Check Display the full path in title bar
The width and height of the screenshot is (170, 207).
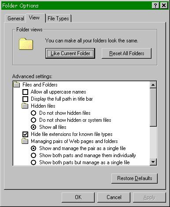[x=25, y=99]
